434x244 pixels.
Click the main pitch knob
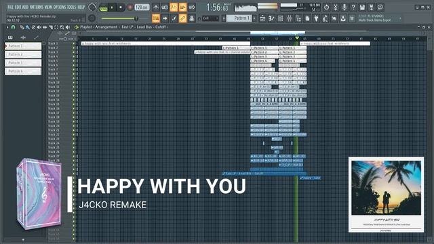pos(92,18)
